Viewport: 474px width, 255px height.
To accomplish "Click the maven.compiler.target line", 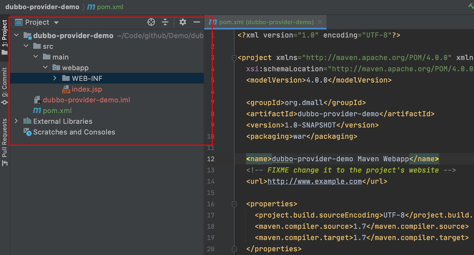I will point(362,238).
